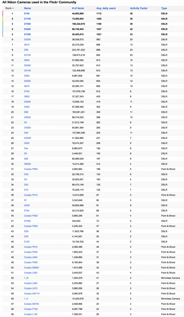The width and height of the screenshot is (184, 317).
Task: Open the Df camera link
Action: point(25,200)
